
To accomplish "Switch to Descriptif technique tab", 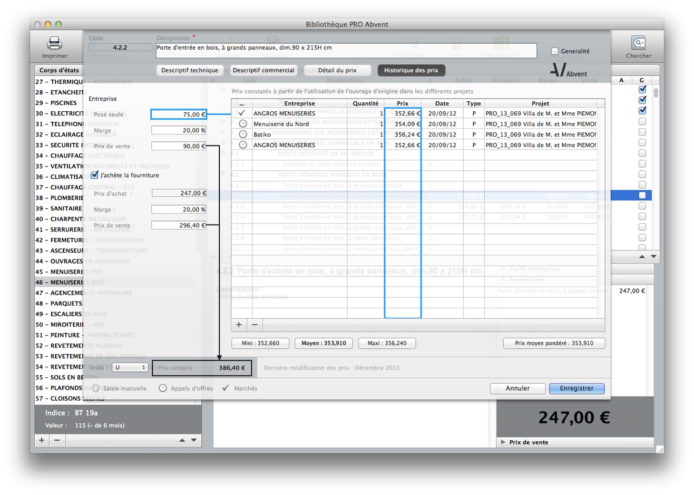I will (x=190, y=70).
